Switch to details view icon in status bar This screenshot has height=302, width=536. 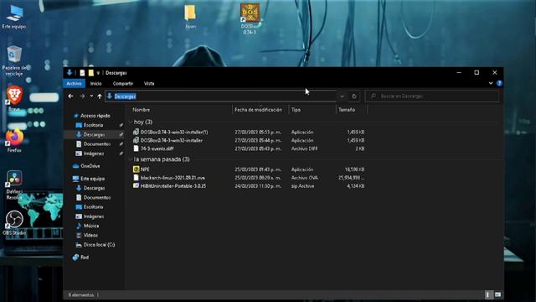[487, 294]
